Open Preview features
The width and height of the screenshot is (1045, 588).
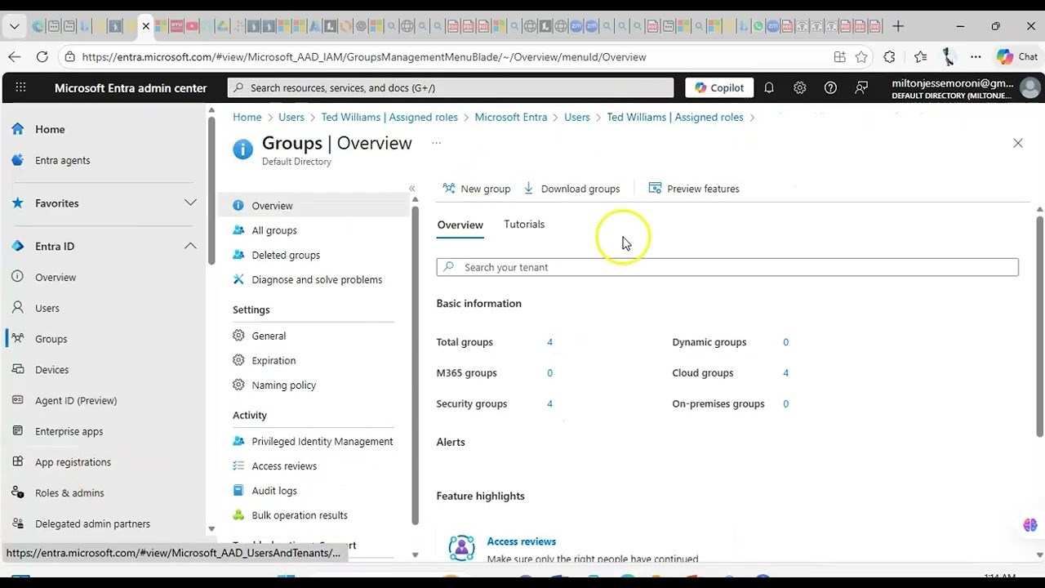(694, 189)
